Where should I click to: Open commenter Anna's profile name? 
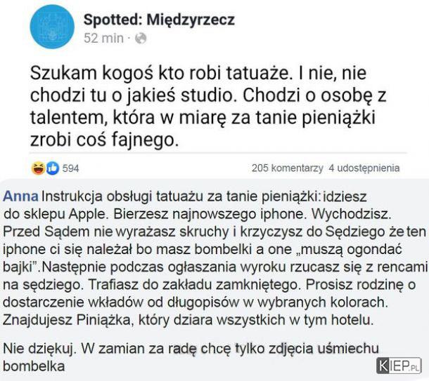point(21,196)
